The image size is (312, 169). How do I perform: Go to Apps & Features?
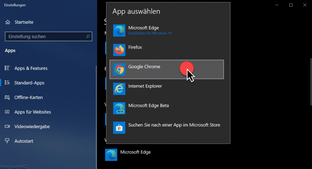click(31, 68)
